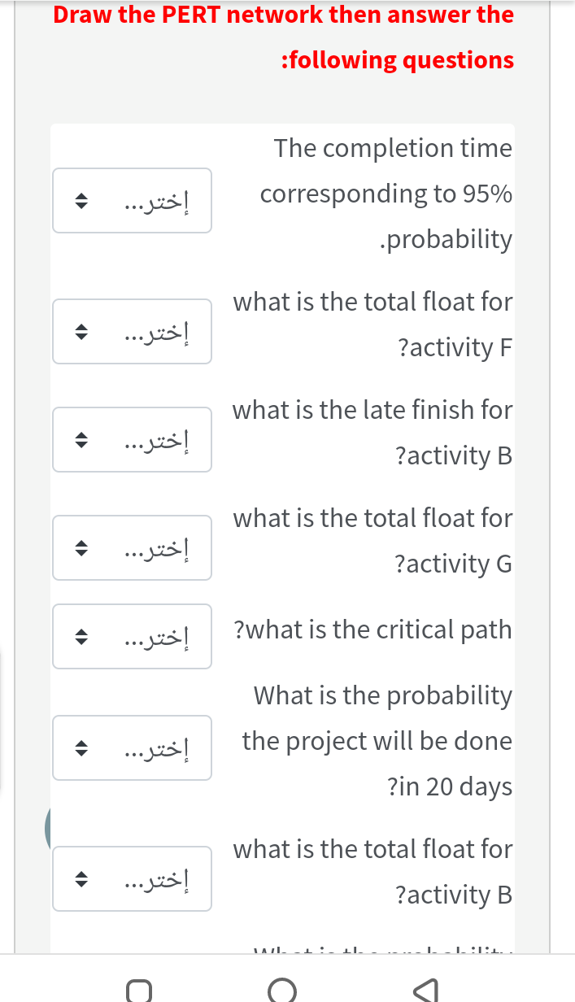Image resolution: width=575 pixels, height=1002 pixels.
Task: Click the 'total float for activity G' question text
Action: point(372,540)
